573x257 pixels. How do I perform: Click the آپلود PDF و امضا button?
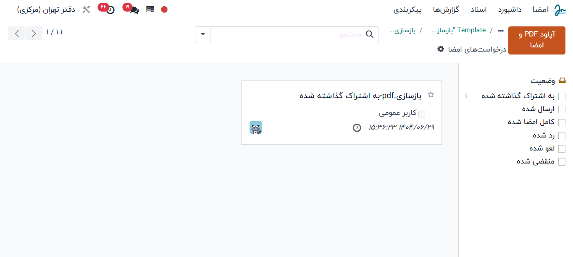[x=537, y=40]
